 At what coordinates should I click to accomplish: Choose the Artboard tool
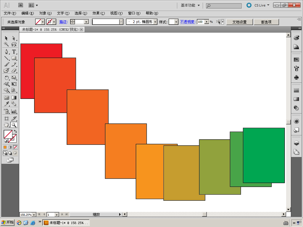[7, 119]
